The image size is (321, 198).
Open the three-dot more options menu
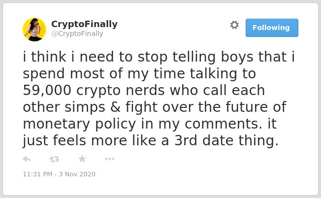pyautogui.click(x=109, y=159)
